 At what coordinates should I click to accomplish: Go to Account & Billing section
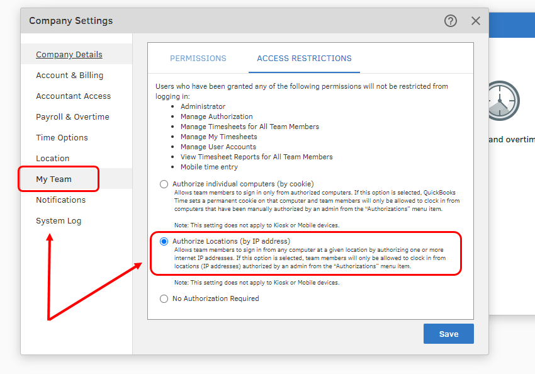pyautogui.click(x=69, y=76)
